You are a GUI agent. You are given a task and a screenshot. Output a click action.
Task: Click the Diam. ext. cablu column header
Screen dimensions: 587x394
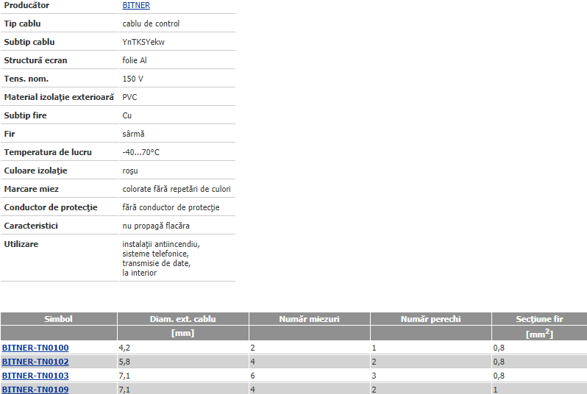[x=182, y=319]
